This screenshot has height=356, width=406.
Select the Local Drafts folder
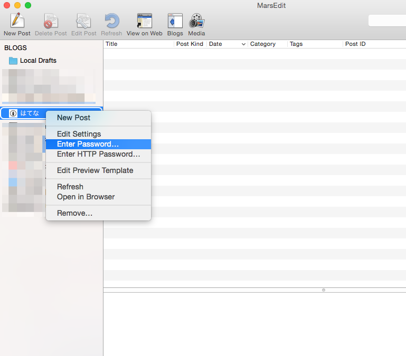33,61
